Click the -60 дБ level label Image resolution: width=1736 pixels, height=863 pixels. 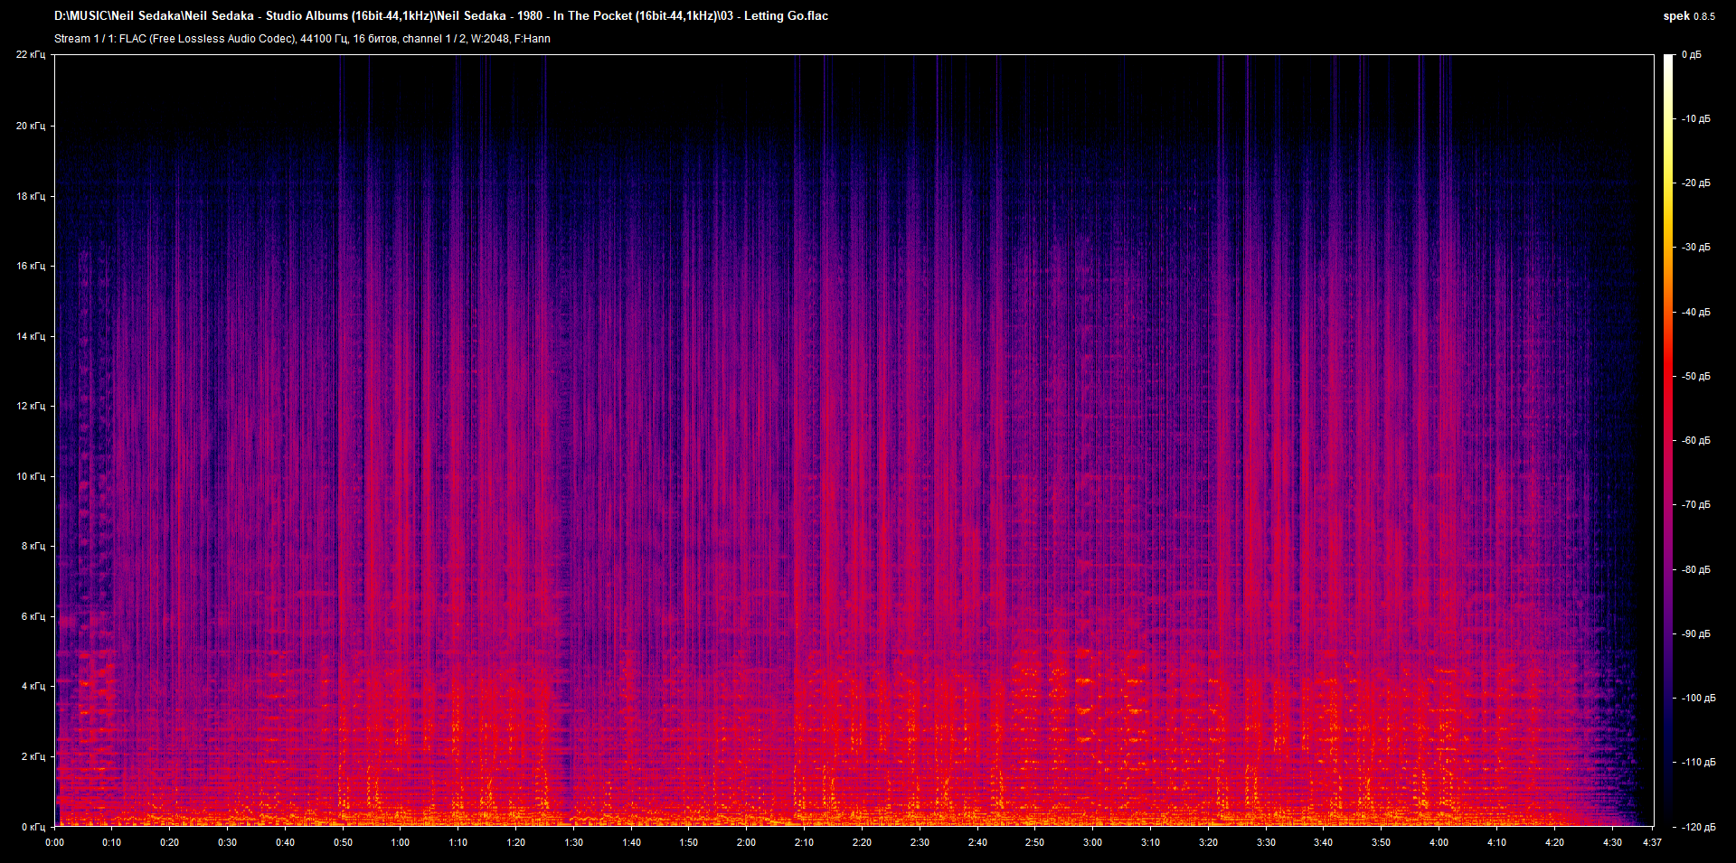(1694, 441)
